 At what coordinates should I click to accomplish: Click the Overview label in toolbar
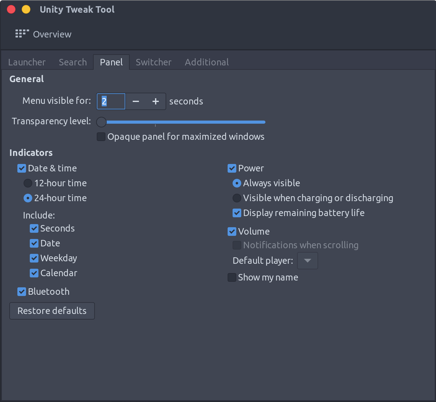[52, 34]
